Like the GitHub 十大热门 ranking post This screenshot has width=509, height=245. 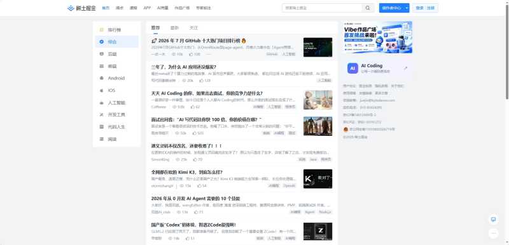click(191, 54)
